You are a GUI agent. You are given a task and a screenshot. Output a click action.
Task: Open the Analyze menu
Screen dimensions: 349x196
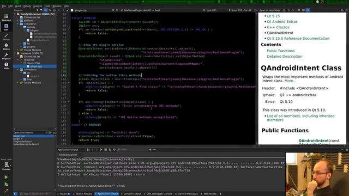pos(38,6)
